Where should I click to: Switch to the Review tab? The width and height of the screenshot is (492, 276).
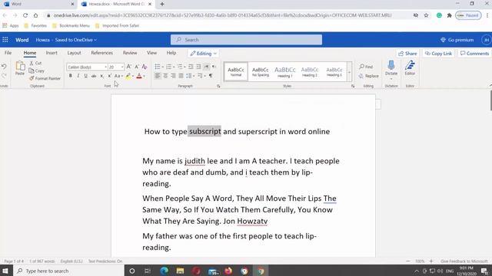(130, 53)
